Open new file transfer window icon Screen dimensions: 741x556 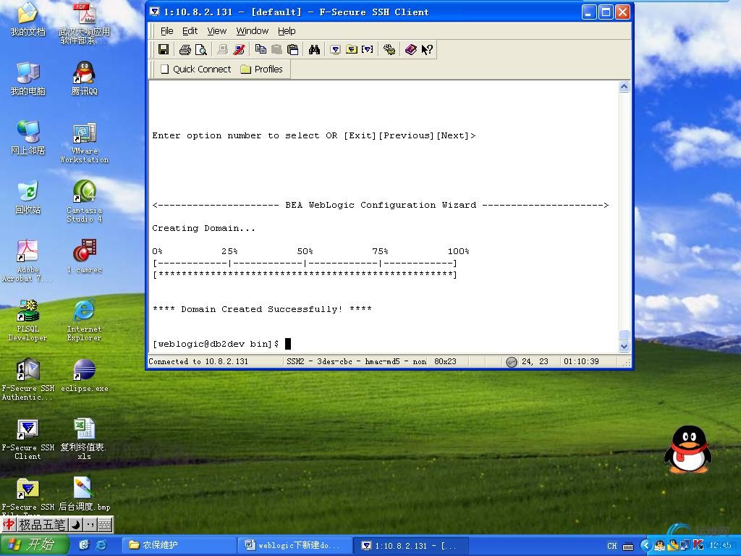point(351,49)
